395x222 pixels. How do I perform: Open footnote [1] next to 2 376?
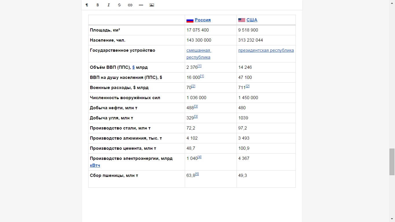200,66
